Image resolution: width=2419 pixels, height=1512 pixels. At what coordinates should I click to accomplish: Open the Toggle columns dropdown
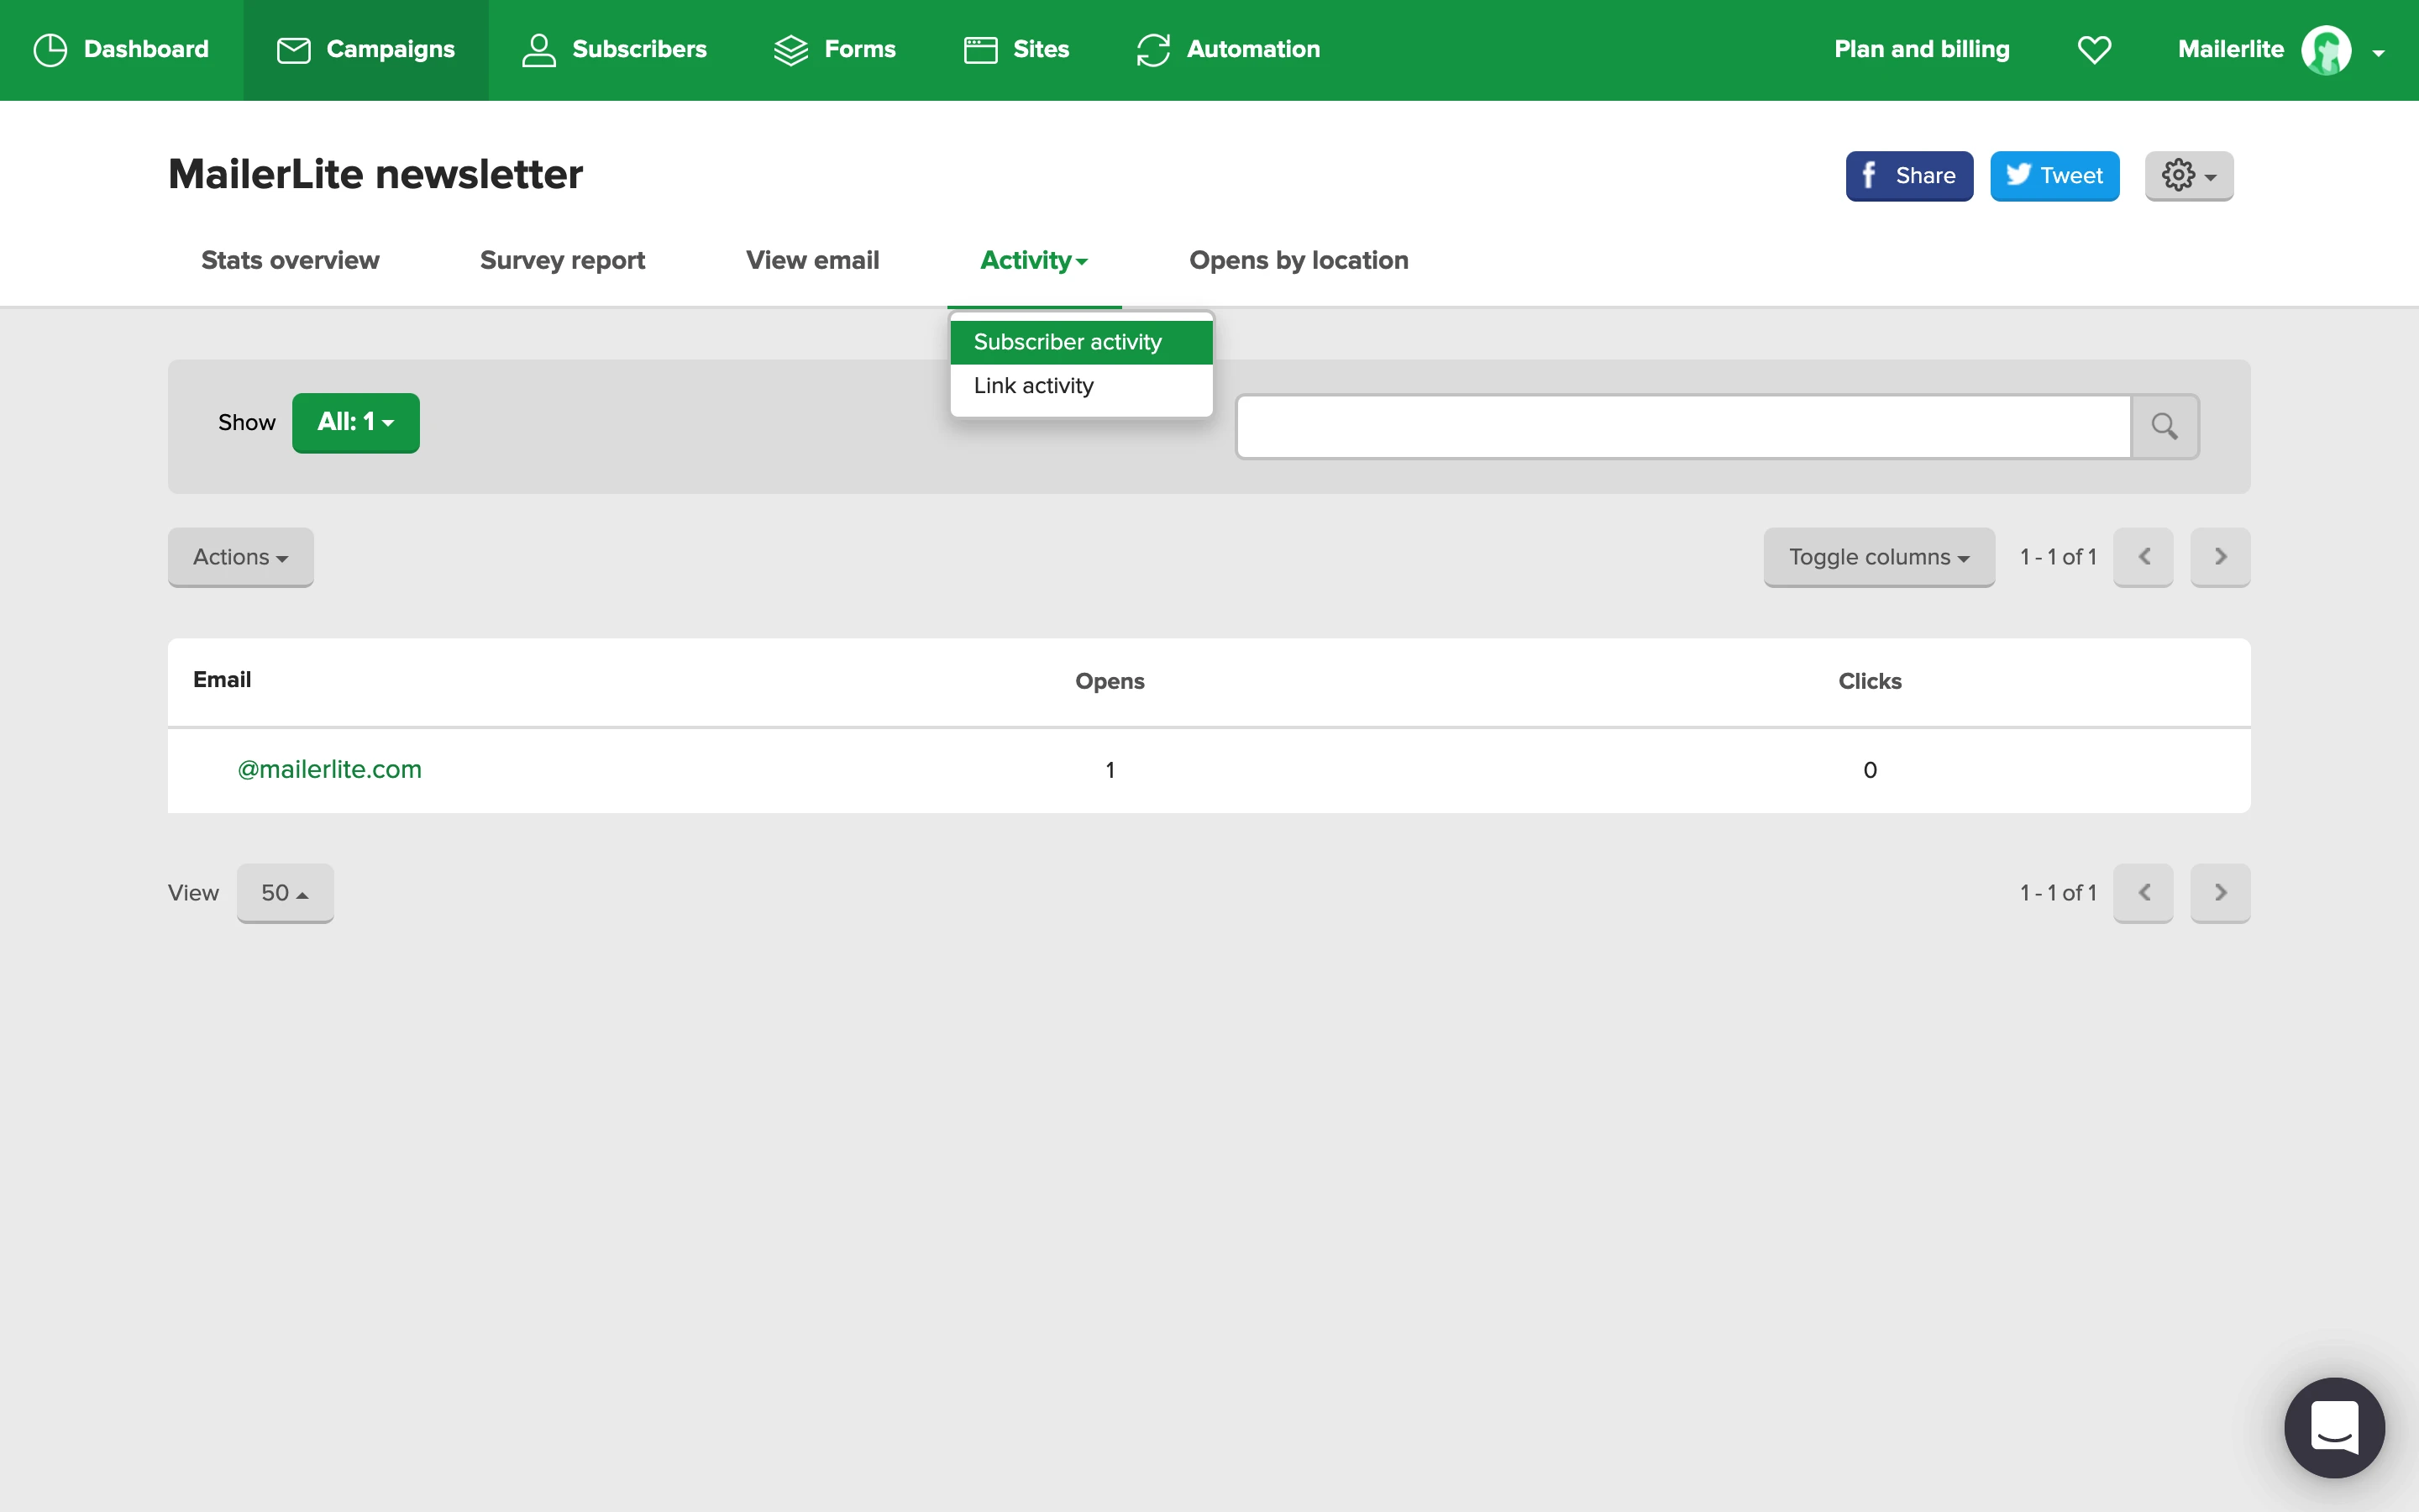1878,557
